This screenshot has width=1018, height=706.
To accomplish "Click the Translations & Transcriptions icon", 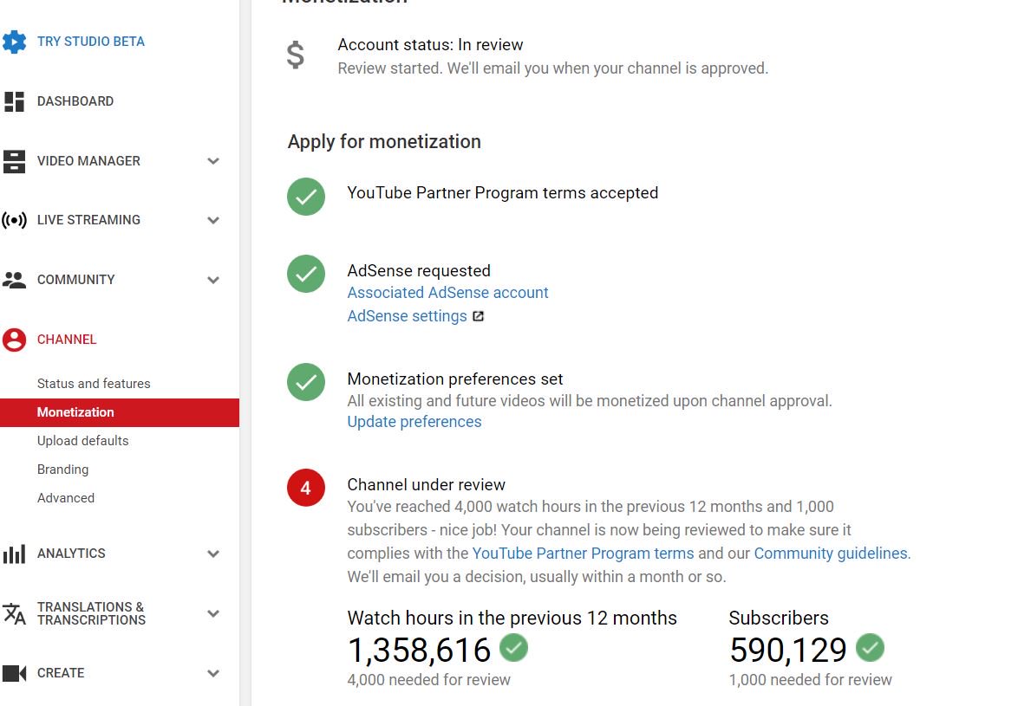I will pos(14,613).
